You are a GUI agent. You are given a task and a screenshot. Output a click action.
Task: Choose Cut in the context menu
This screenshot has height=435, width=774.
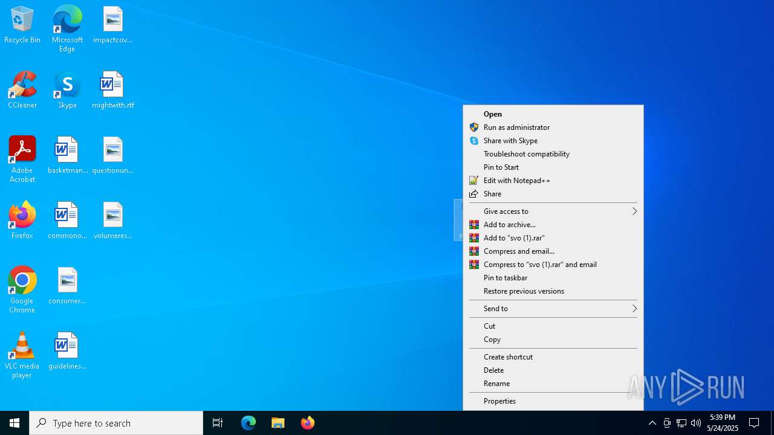point(553,326)
